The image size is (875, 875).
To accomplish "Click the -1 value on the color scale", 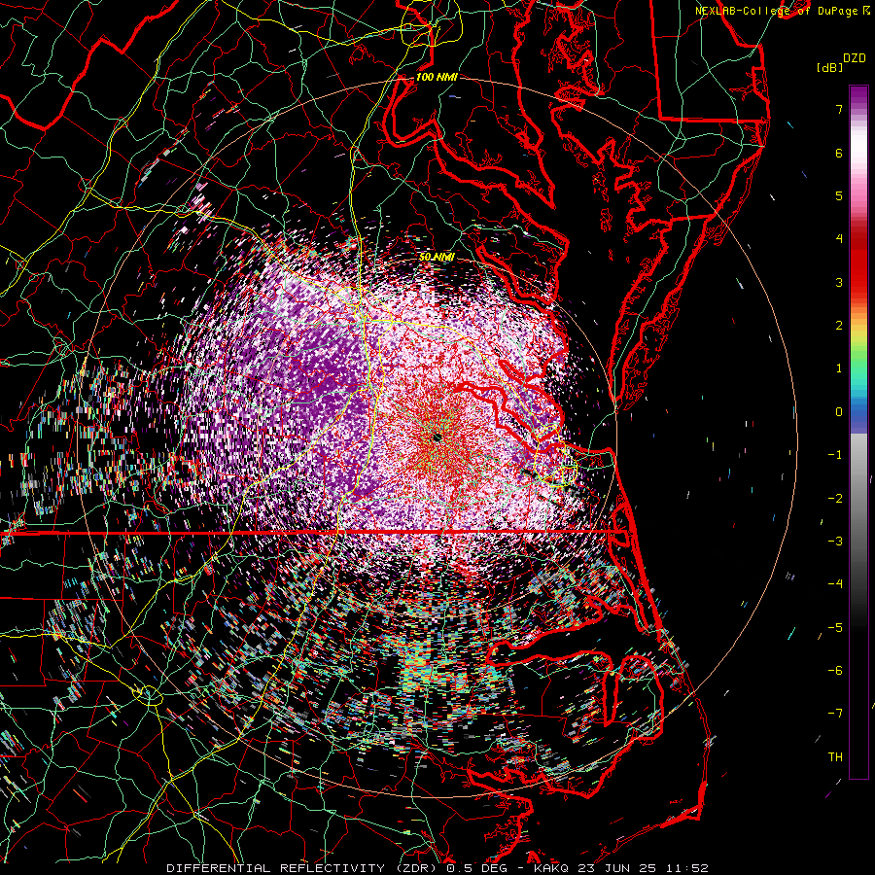I will click(835, 455).
